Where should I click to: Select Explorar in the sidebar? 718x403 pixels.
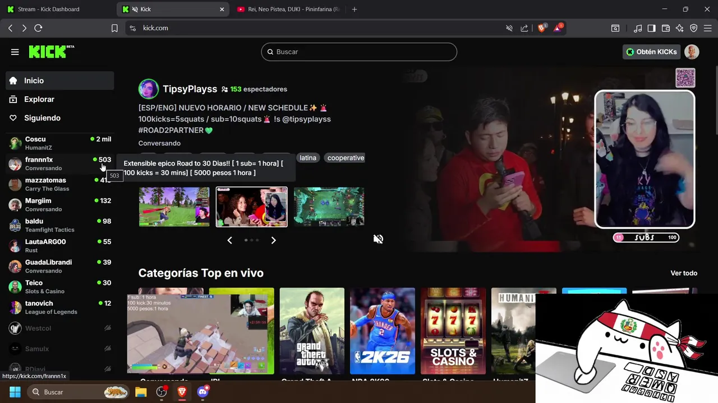[60, 99]
